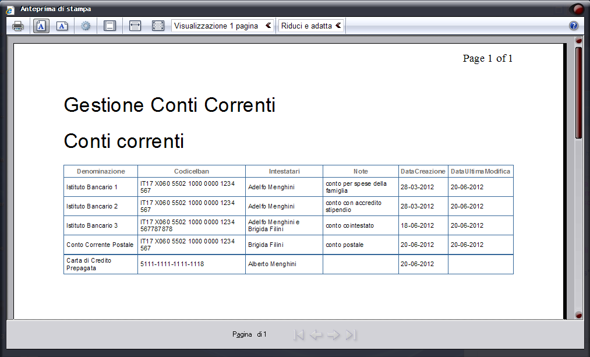Toggle headers and footers icon
This screenshot has width=590, height=357.
point(109,26)
